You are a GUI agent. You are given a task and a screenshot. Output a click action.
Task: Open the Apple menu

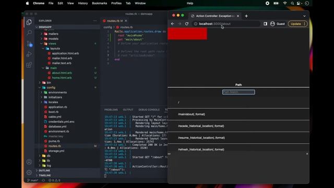coord(27,3)
